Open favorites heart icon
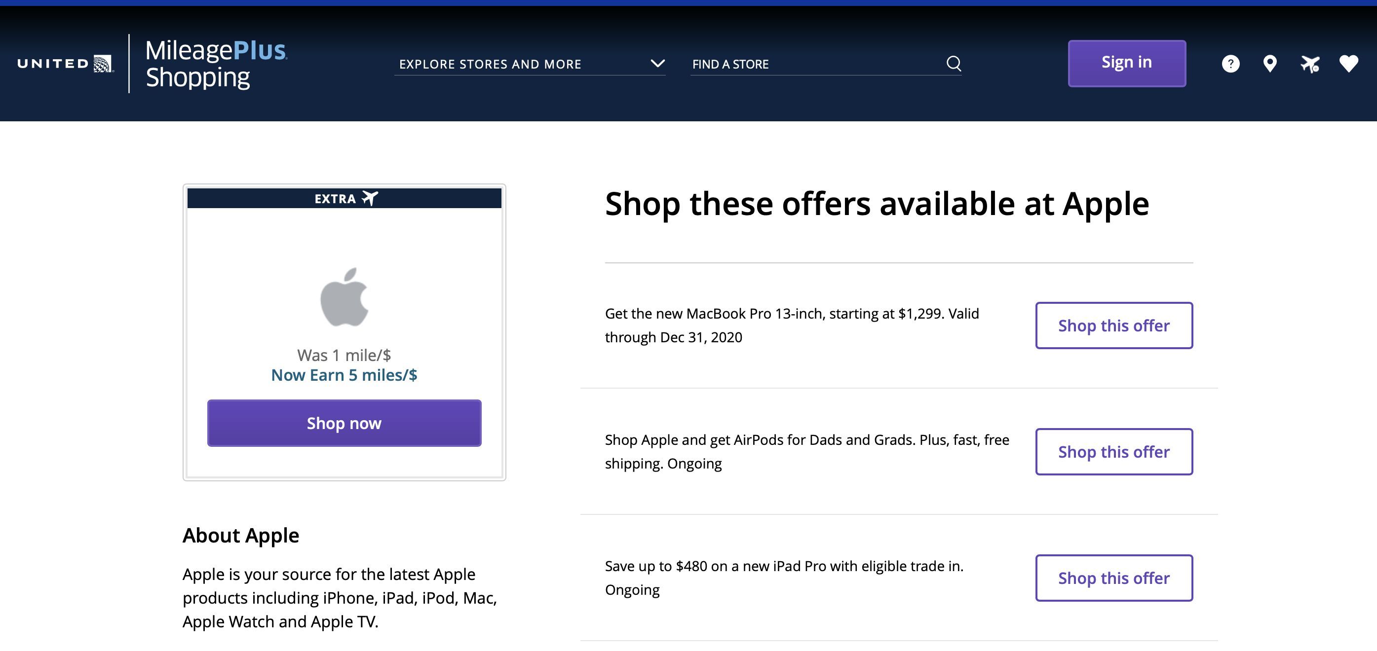Viewport: 1377px width, 651px height. pyautogui.click(x=1349, y=64)
